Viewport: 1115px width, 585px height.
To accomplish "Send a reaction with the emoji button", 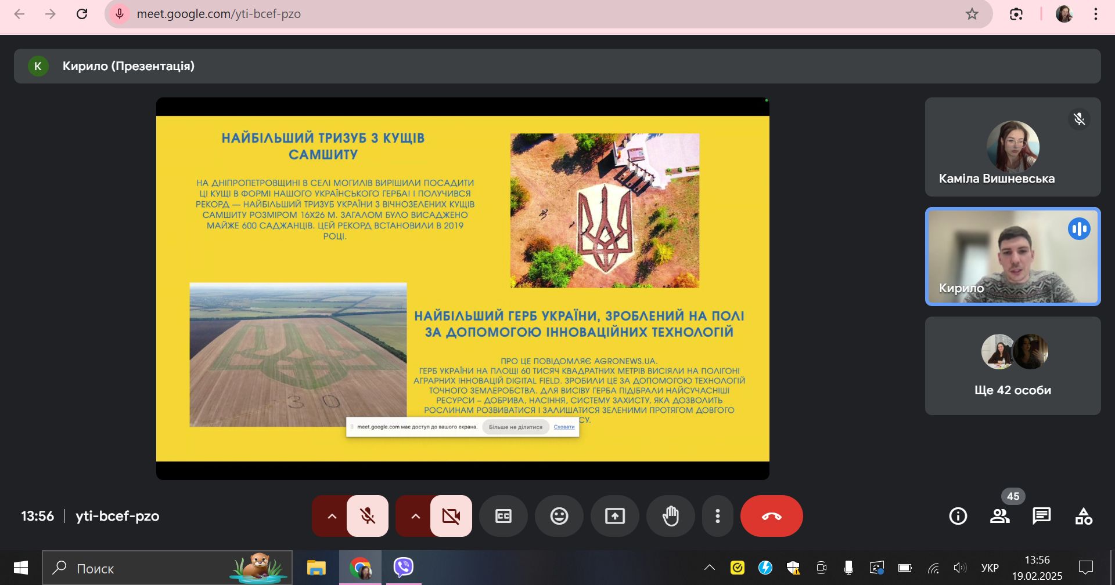I will (559, 516).
